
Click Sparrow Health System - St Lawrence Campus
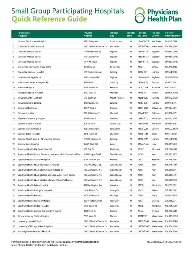(x=39, y=139)
